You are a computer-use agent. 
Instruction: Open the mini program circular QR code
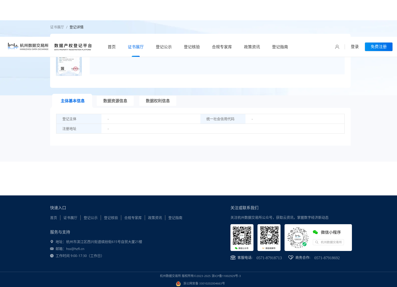(x=298, y=237)
